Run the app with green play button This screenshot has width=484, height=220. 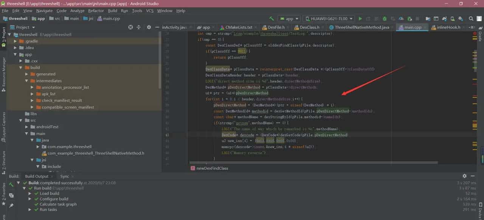click(x=360, y=18)
